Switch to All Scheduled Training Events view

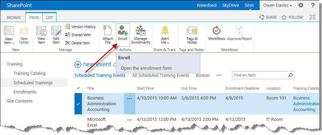click(160, 75)
